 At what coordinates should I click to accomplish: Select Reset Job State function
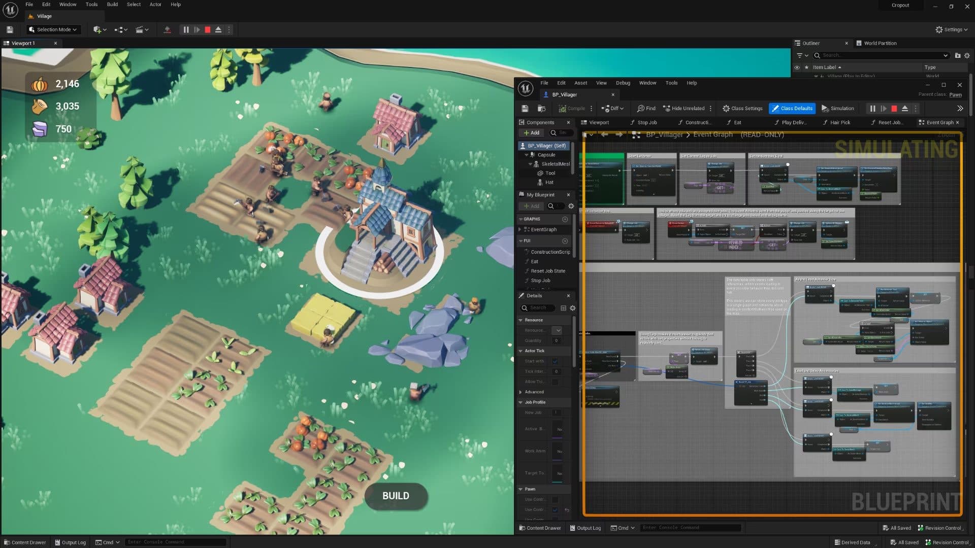point(548,271)
